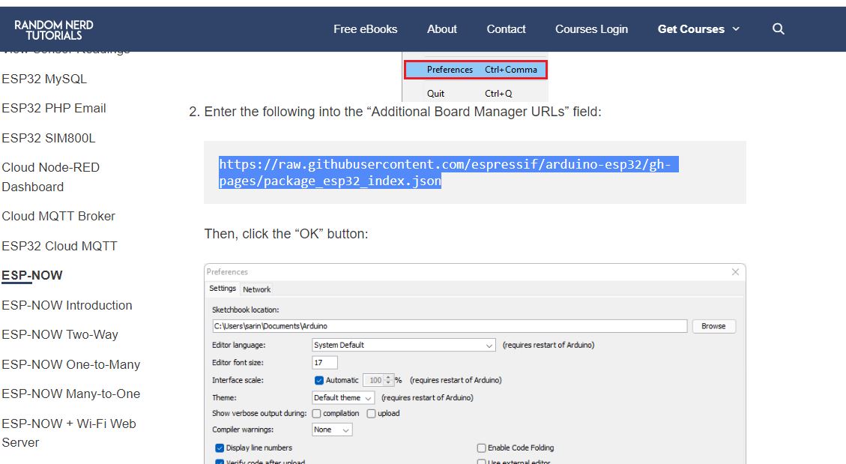
Task: Open the search magnifier icon
Action: (x=778, y=29)
